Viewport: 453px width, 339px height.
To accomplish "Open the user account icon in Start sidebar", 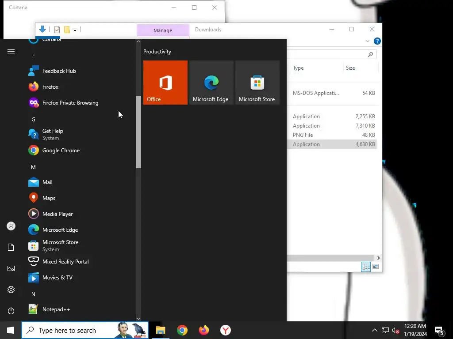I will tap(11, 226).
